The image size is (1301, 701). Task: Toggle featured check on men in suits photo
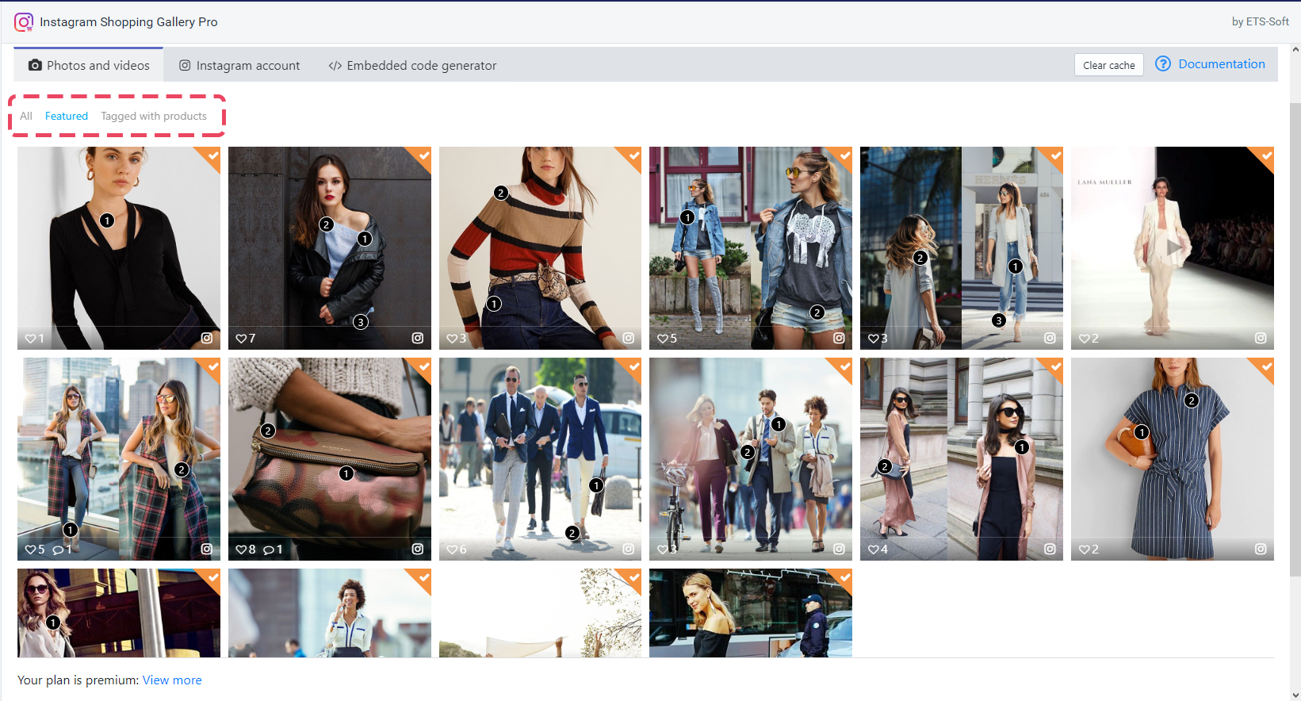(633, 366)
